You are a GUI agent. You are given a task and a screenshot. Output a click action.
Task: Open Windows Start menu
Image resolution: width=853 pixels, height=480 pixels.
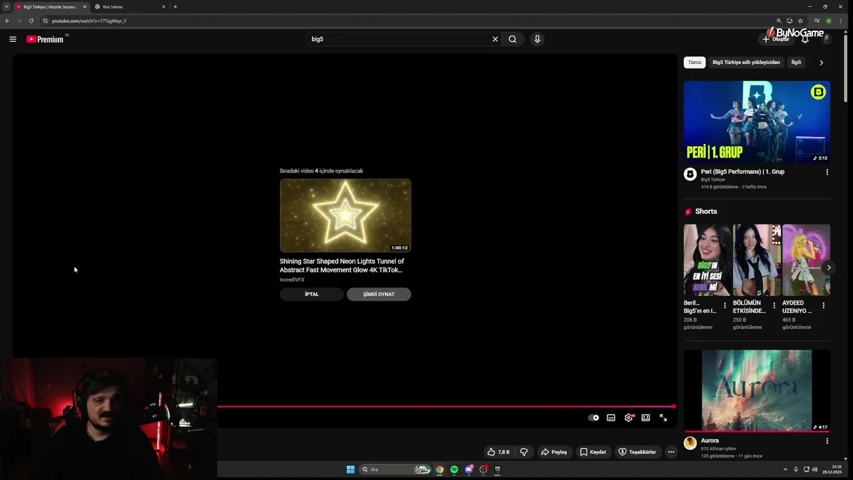351,469
